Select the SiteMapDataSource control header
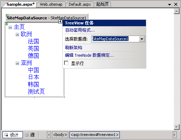 pyautogui.click(x=47, y=18)
